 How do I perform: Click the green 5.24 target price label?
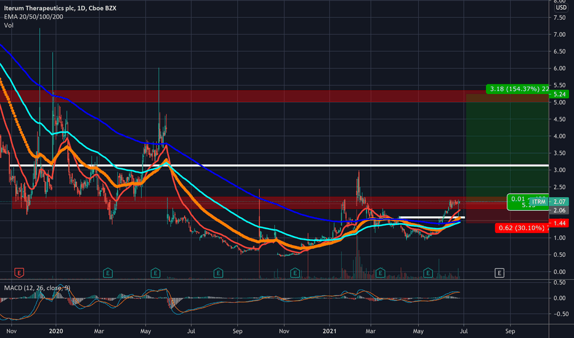click(x=559, y=94)
